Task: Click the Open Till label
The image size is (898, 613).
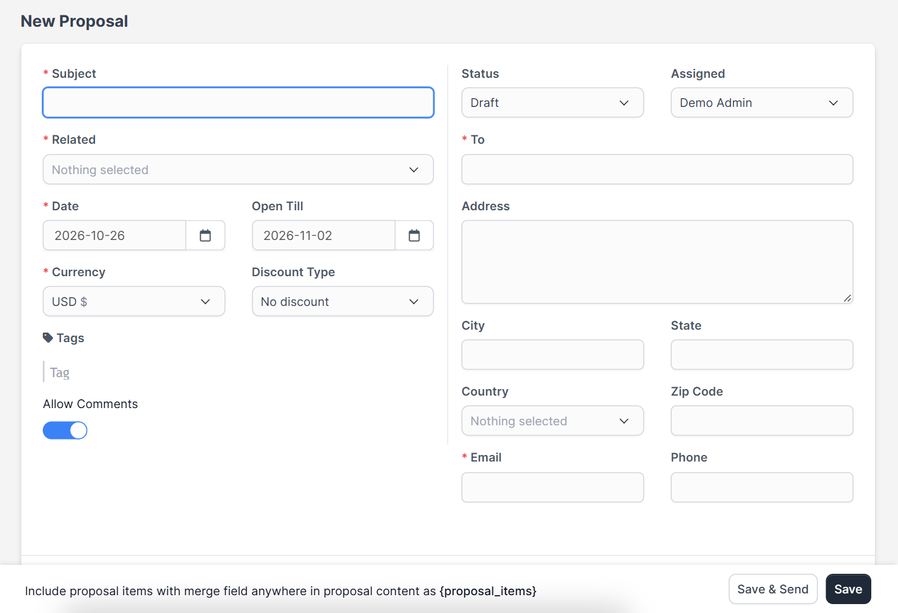Action: click(277, 206)
